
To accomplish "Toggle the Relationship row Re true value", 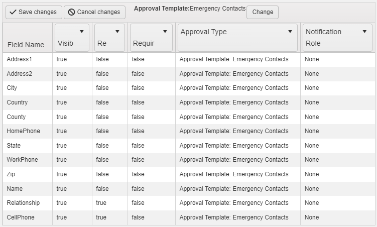I will [101, 203].
